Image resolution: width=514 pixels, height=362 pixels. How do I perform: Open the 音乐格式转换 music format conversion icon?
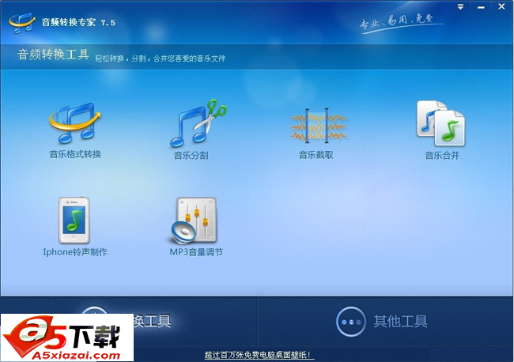point(75,123)
